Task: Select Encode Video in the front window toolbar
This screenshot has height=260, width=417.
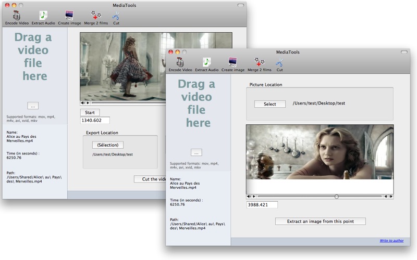Action: click(x=180, y=64)
